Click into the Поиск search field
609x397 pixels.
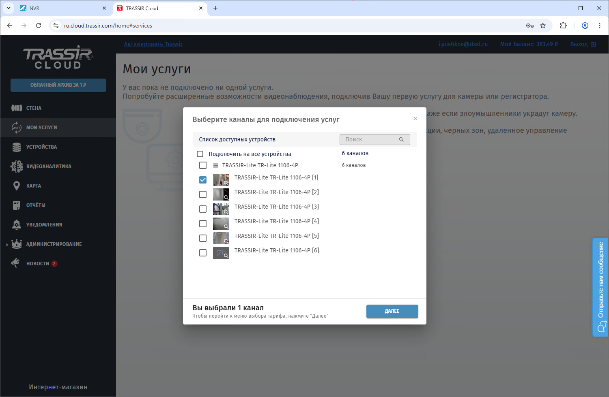click(374, 139)
